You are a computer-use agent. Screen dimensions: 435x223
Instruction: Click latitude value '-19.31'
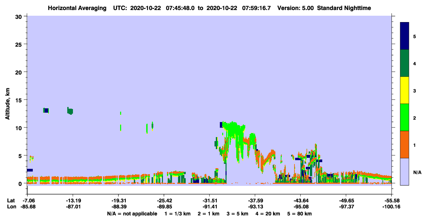pyautogui.click(x=118, y=201)
